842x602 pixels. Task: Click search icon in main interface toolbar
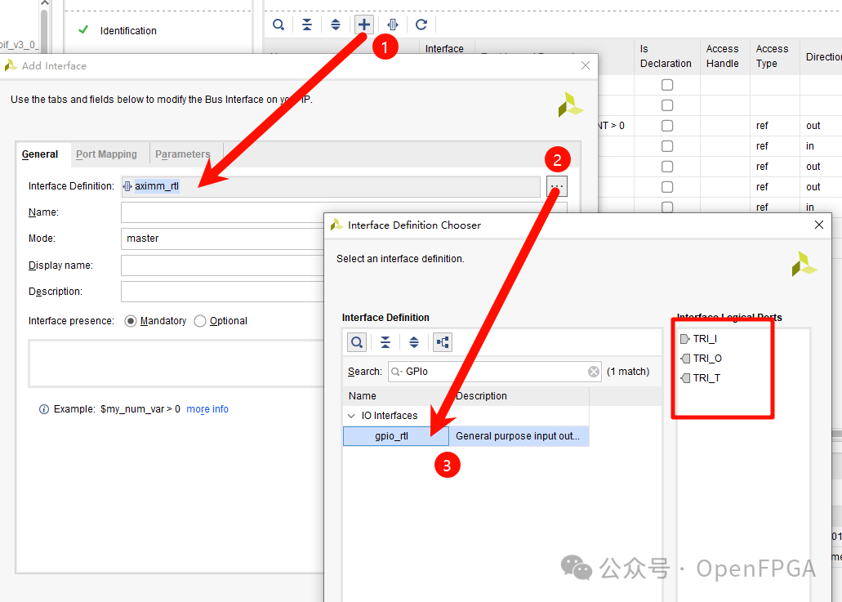click(278, 25)
